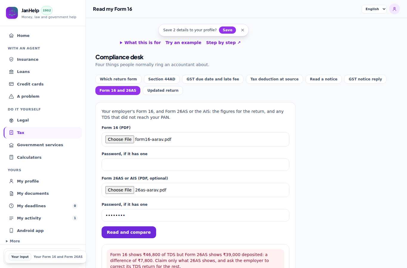Click the Calculators icon

[x=11, y=157]
